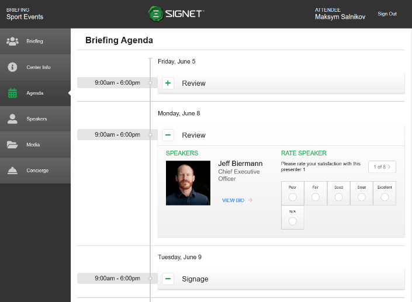Click the Briefing people icon in sidebar

click(12, 41)
